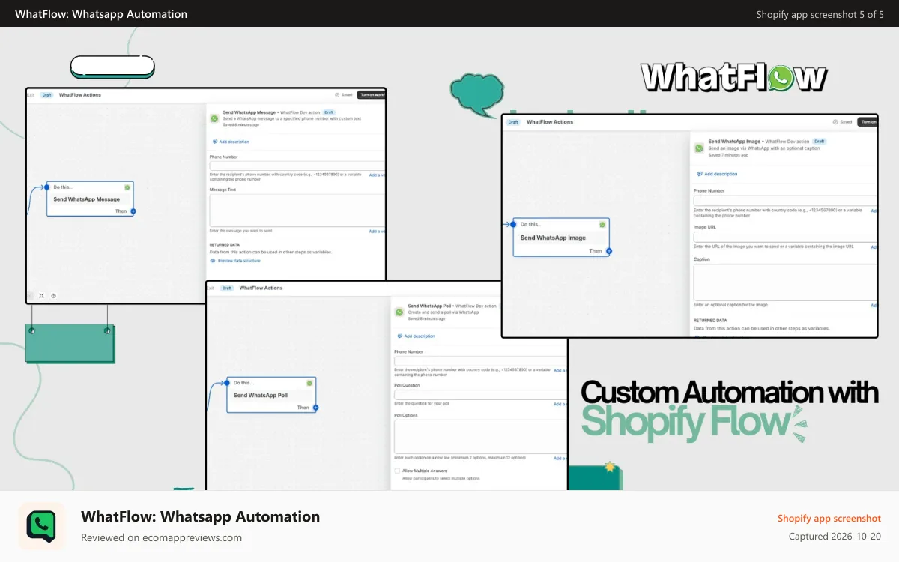This screenshot has height=562, width=899.
Task: Click WhatsApp icon beside Send WhatsApp Poll panel title
Action: pyautogui.click(x=399, y=311)
